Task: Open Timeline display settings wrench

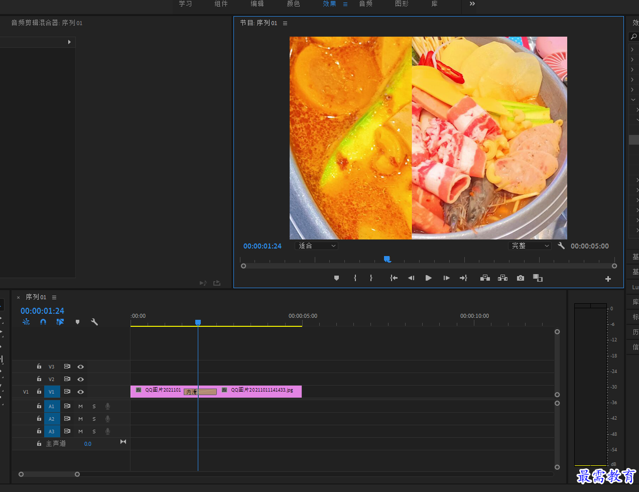Action: pos(94,322)
